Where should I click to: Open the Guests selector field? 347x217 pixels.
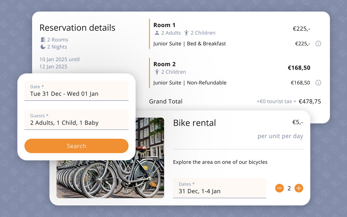(x=76, y=120)
